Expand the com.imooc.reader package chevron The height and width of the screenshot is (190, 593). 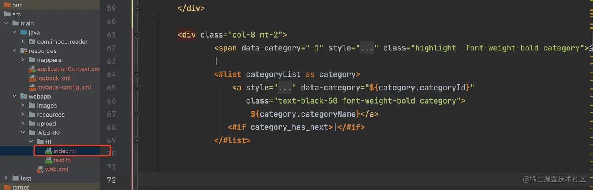tap(22, 41)
